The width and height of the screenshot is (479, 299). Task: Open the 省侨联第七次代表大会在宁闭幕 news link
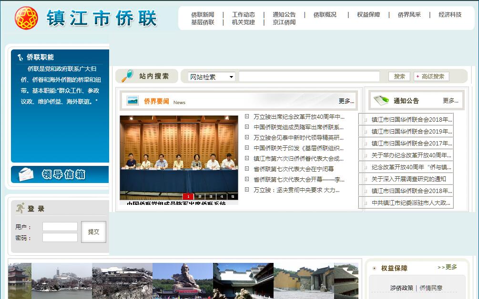tap(294, 169)
